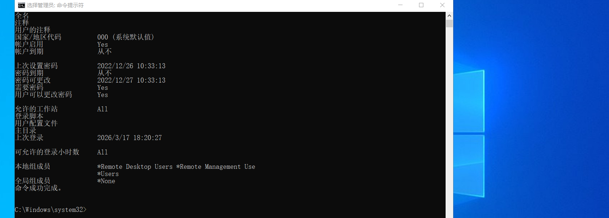Click the 000 (系统默认值) country code value
The height and width of the screenshot is (218, 609).
(x=126, y=37)
